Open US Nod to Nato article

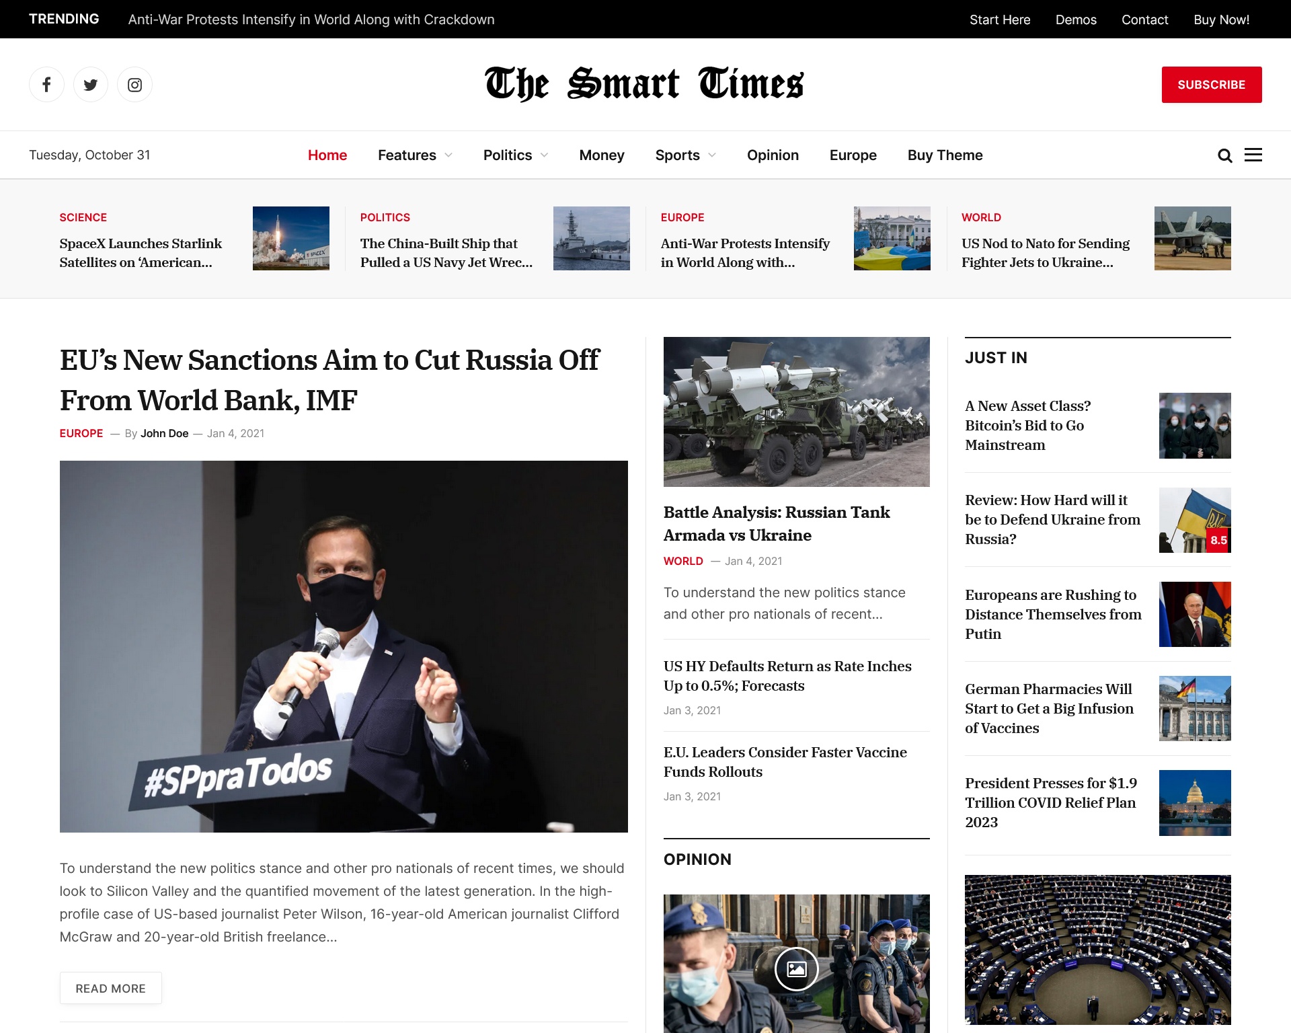(x=1046, y=253)
